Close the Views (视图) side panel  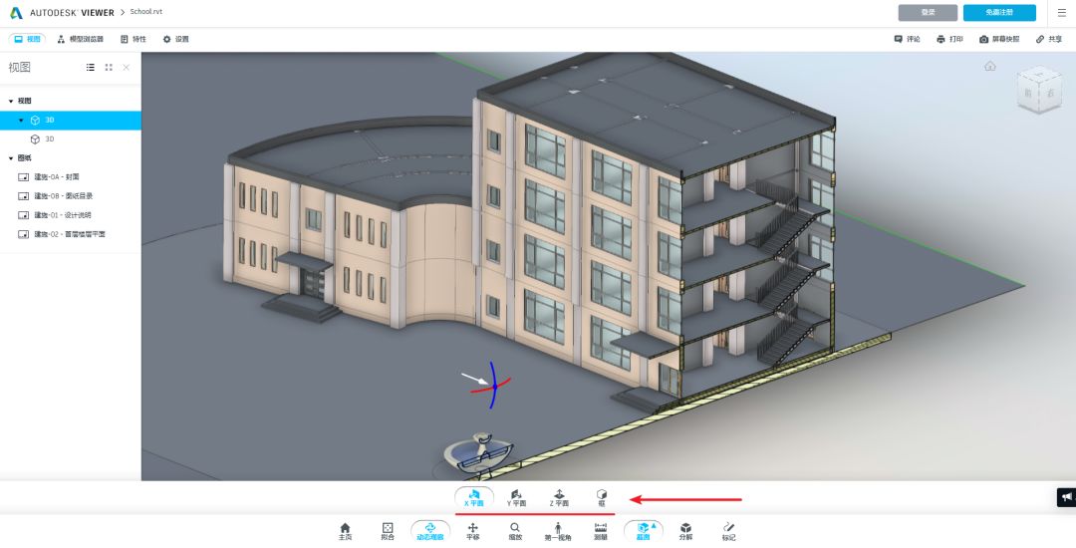[x=127, y=67]
